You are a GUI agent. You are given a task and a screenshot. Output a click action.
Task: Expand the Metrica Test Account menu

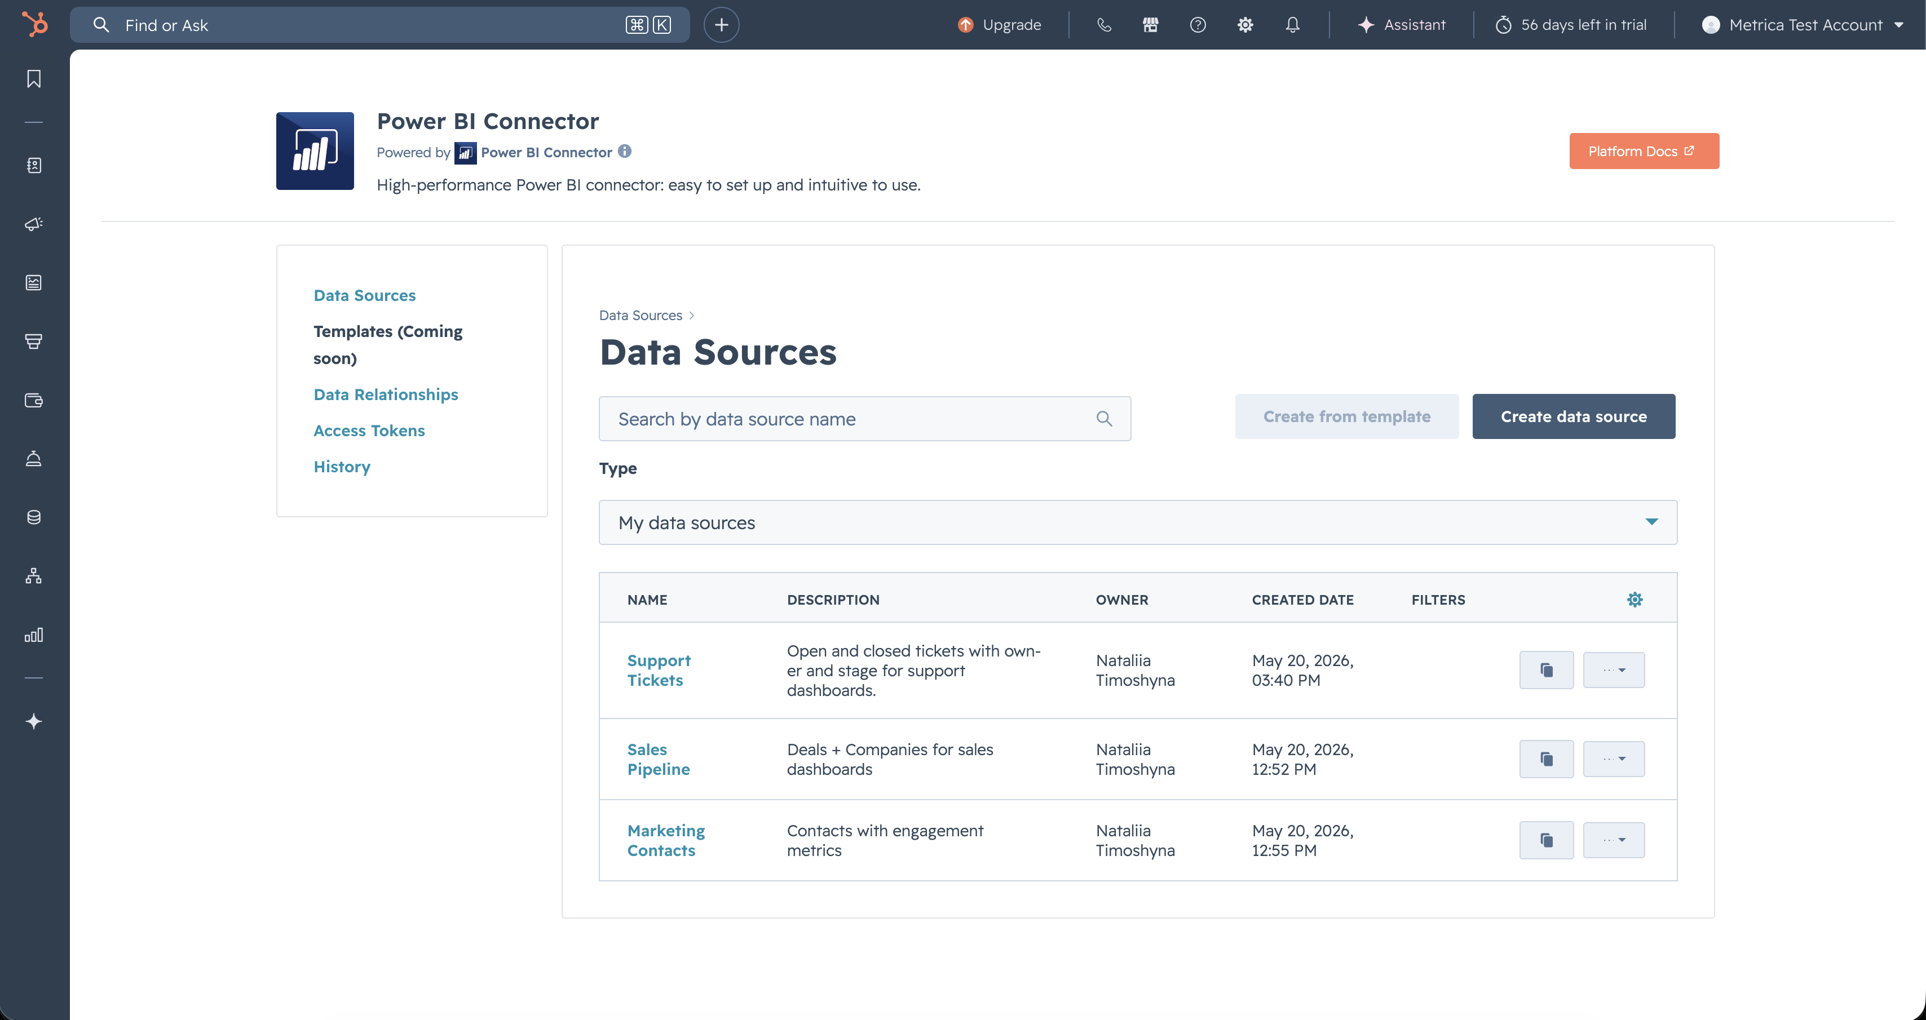pyautogui.click(x=1803, y=25)
